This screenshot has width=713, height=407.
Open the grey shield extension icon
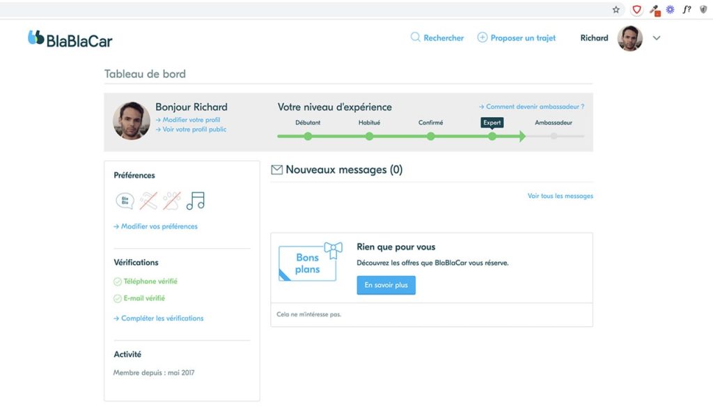703,10
